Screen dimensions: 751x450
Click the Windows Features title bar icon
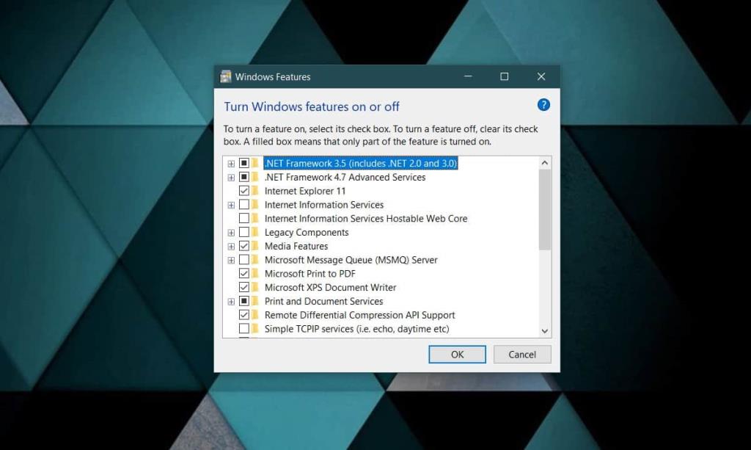pos(224,76)
